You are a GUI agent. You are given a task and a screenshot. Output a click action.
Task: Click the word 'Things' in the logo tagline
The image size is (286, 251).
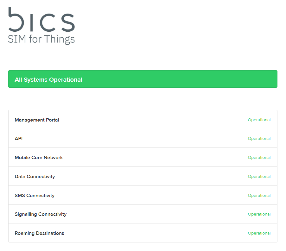click(x=59, y=40)
